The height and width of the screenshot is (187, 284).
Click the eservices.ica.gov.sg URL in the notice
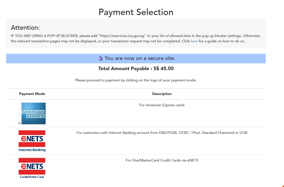coord(122,36)
